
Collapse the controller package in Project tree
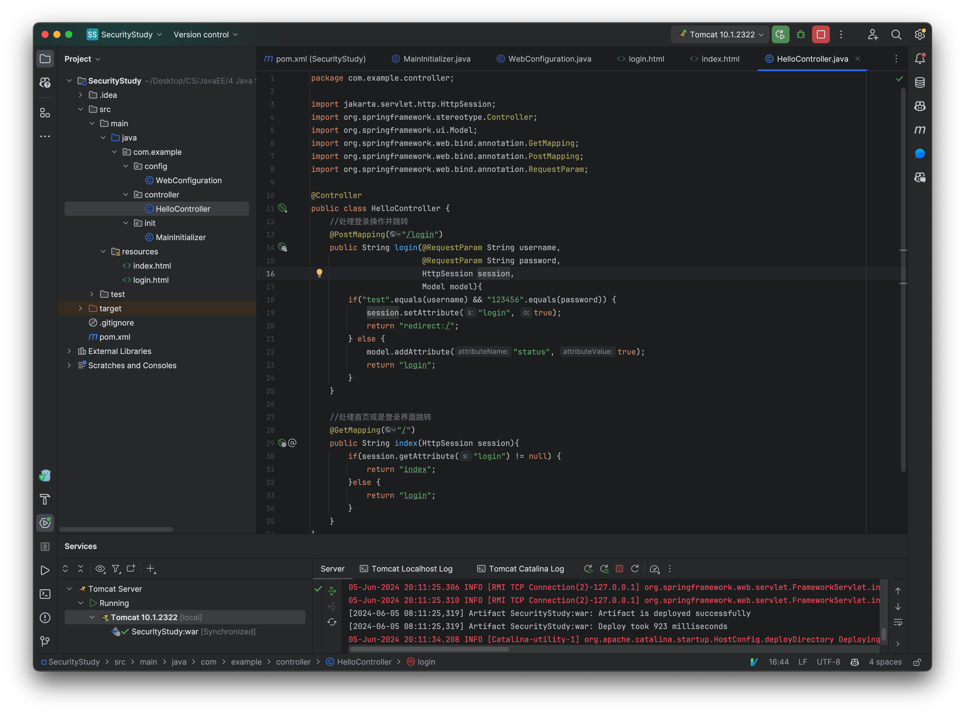tap(125, 194)
